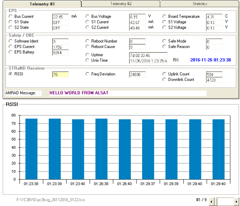Open the Statistics tab
The height and width of the screenshot is (206, 240).
point(199,4)
